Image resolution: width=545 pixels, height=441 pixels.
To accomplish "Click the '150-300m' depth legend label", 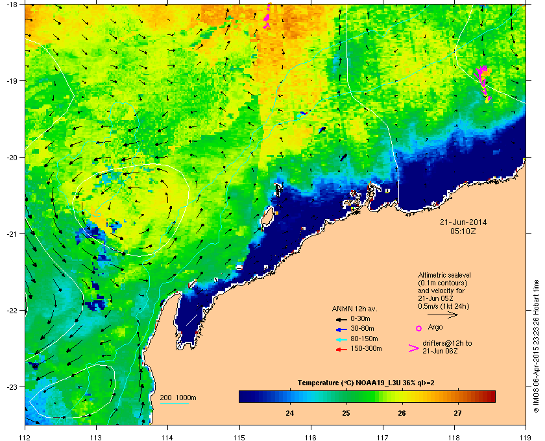I will [366, 348].
